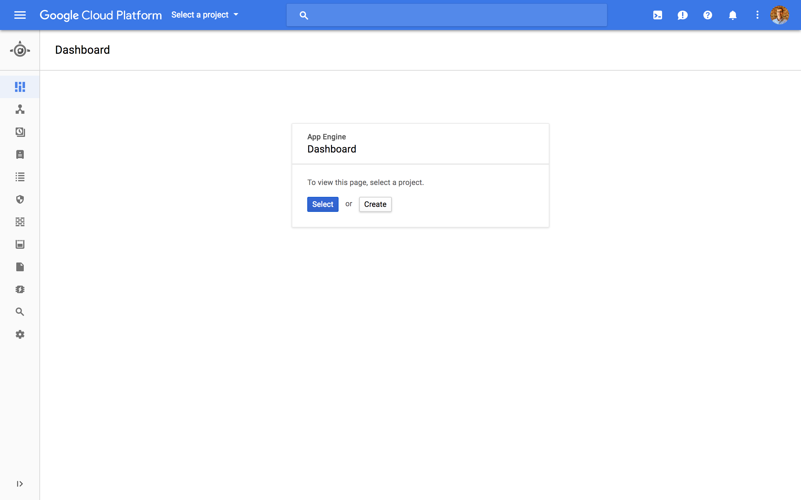Image resolution: width=801 pixels, height=500 pixels.
Task: Open the hamburger navigation menu
Action: [20, 15]
